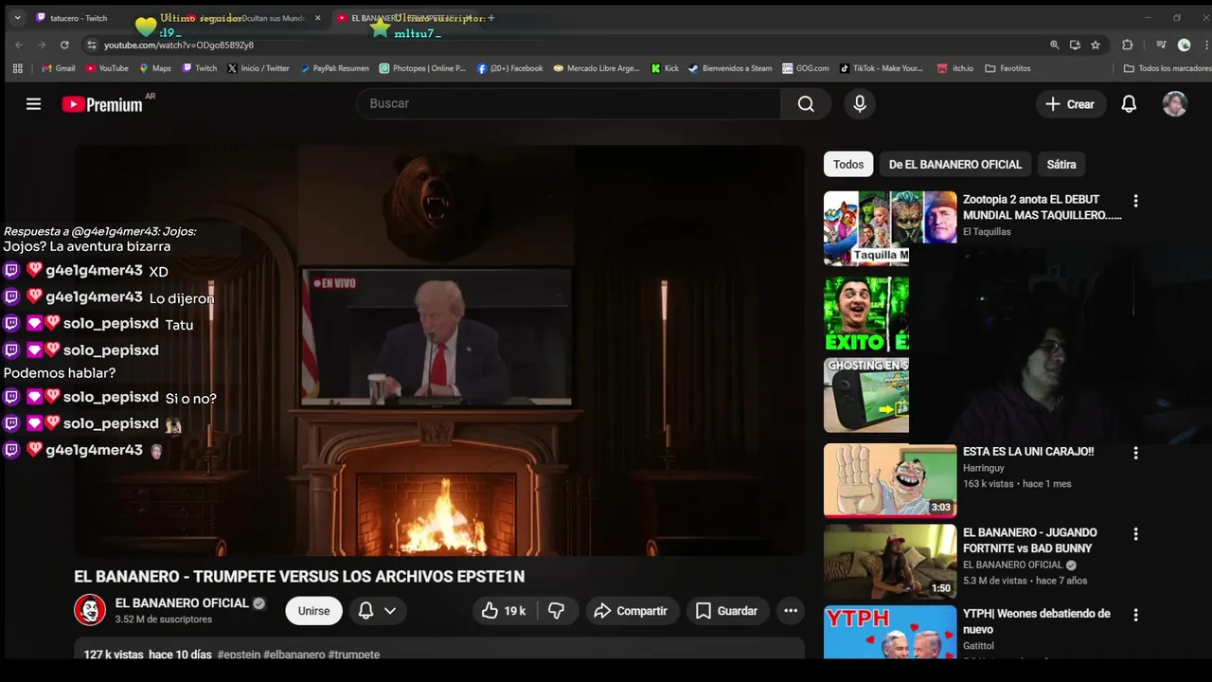Open YouTube notifications bell
This screenshot has height=682, width=1212.
pos(1129,104)
